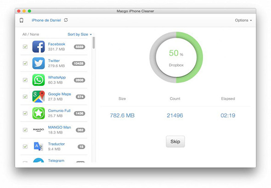Click the 331.7 MB Facebook size
Image resolution: width=271 pixels, height=188 pixels.
tap(56, 49)
